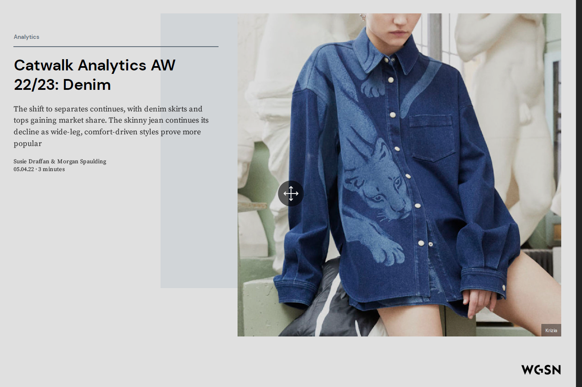The height and width of the screenshot is (387, 582).
Task: Click the dark vertical strip at the right edge
Action: point(579,193)
